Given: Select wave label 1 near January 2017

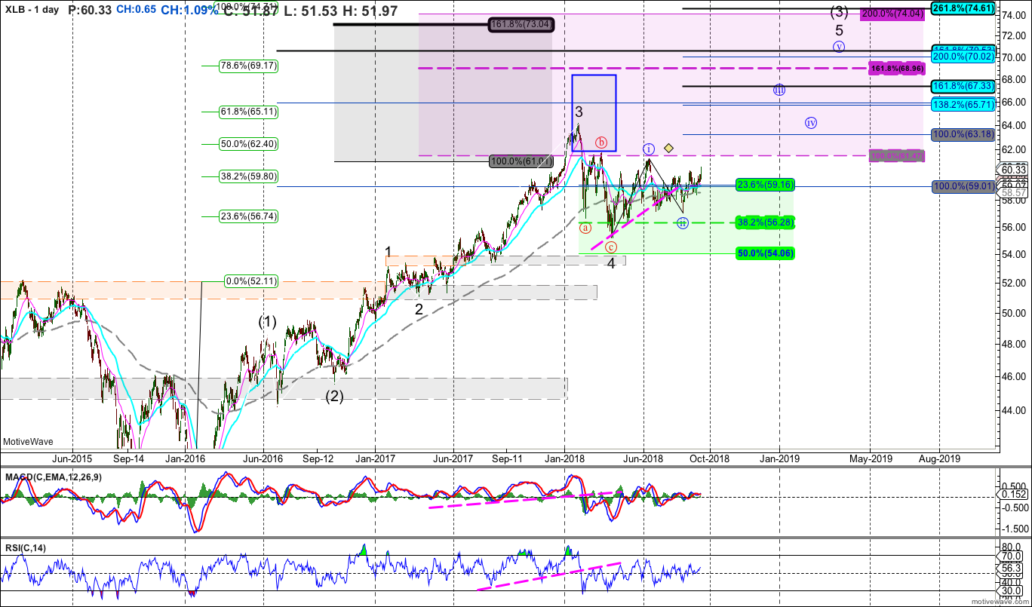Looking at the screenshot, I should click(x=388, y=252).
